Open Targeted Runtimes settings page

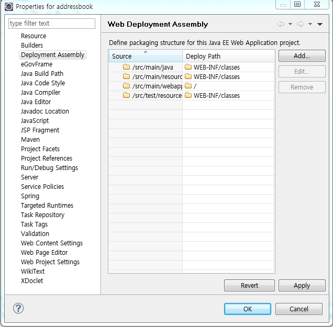[47, 206]
